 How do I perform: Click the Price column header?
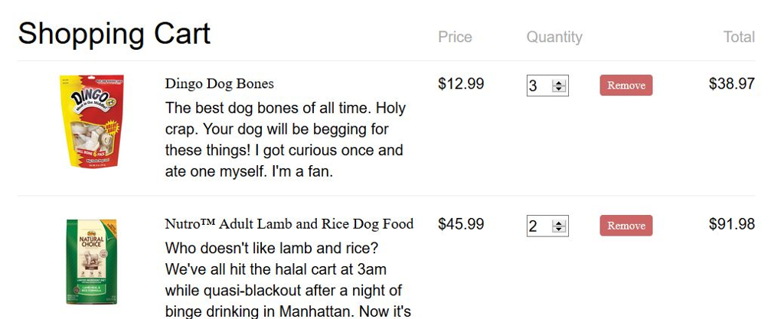(x=455, y=37)
